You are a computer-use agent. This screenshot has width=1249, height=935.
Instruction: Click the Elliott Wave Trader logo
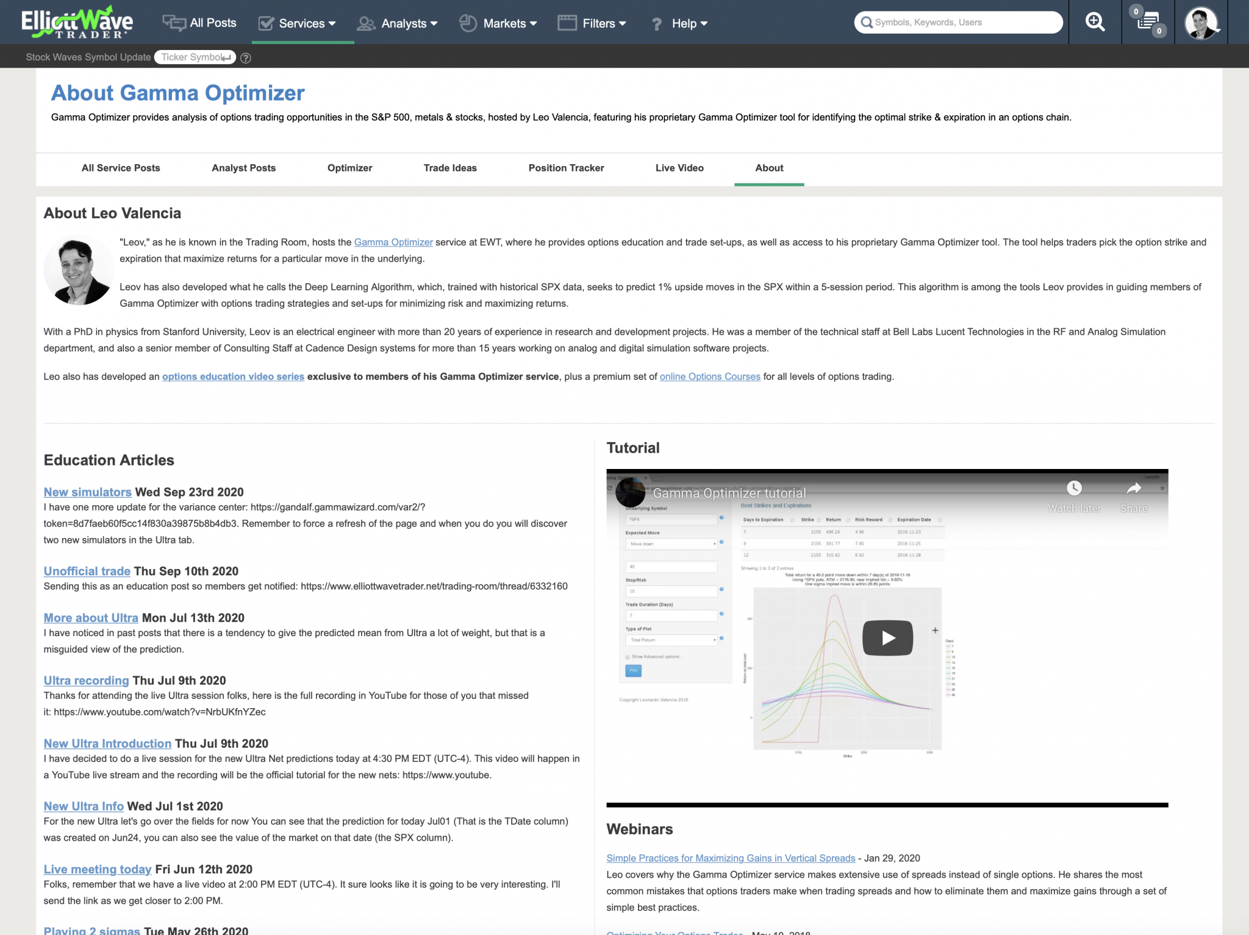tap(77, 23)
